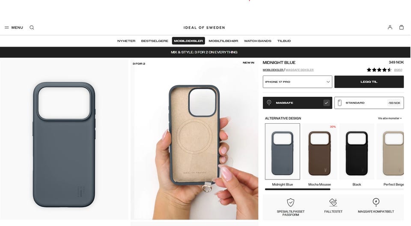Click the MagSafe compatible icon
411x226 pixels.
coord(376,202)
